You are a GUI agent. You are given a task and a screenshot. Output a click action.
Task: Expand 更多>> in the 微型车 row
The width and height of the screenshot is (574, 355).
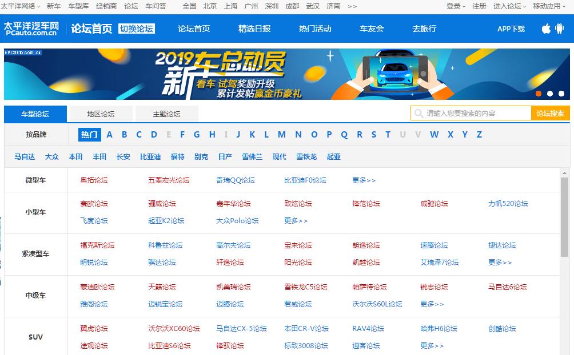click(364, 180)
